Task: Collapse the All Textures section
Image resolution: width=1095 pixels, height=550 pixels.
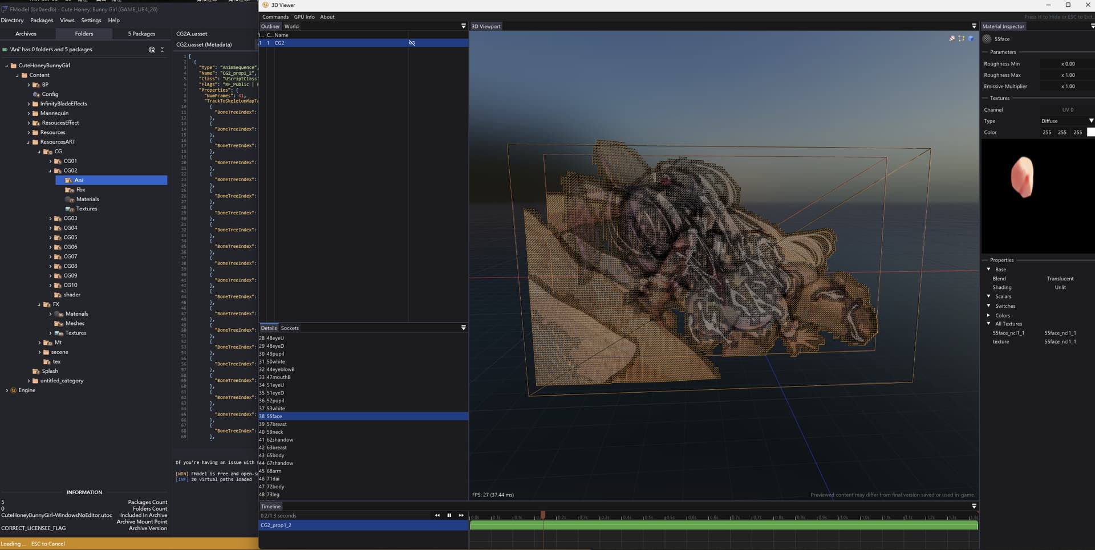Action: point(989,324)
